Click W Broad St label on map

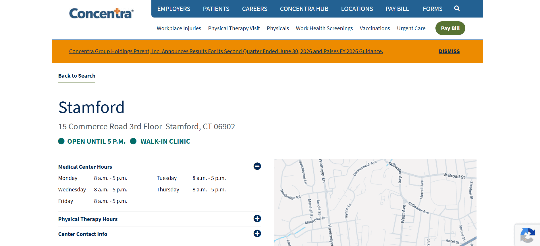click(454, 176)
